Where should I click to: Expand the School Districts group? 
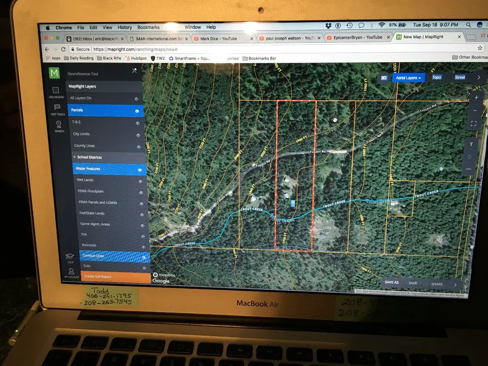pyautogui.click(x=87, y=157)
